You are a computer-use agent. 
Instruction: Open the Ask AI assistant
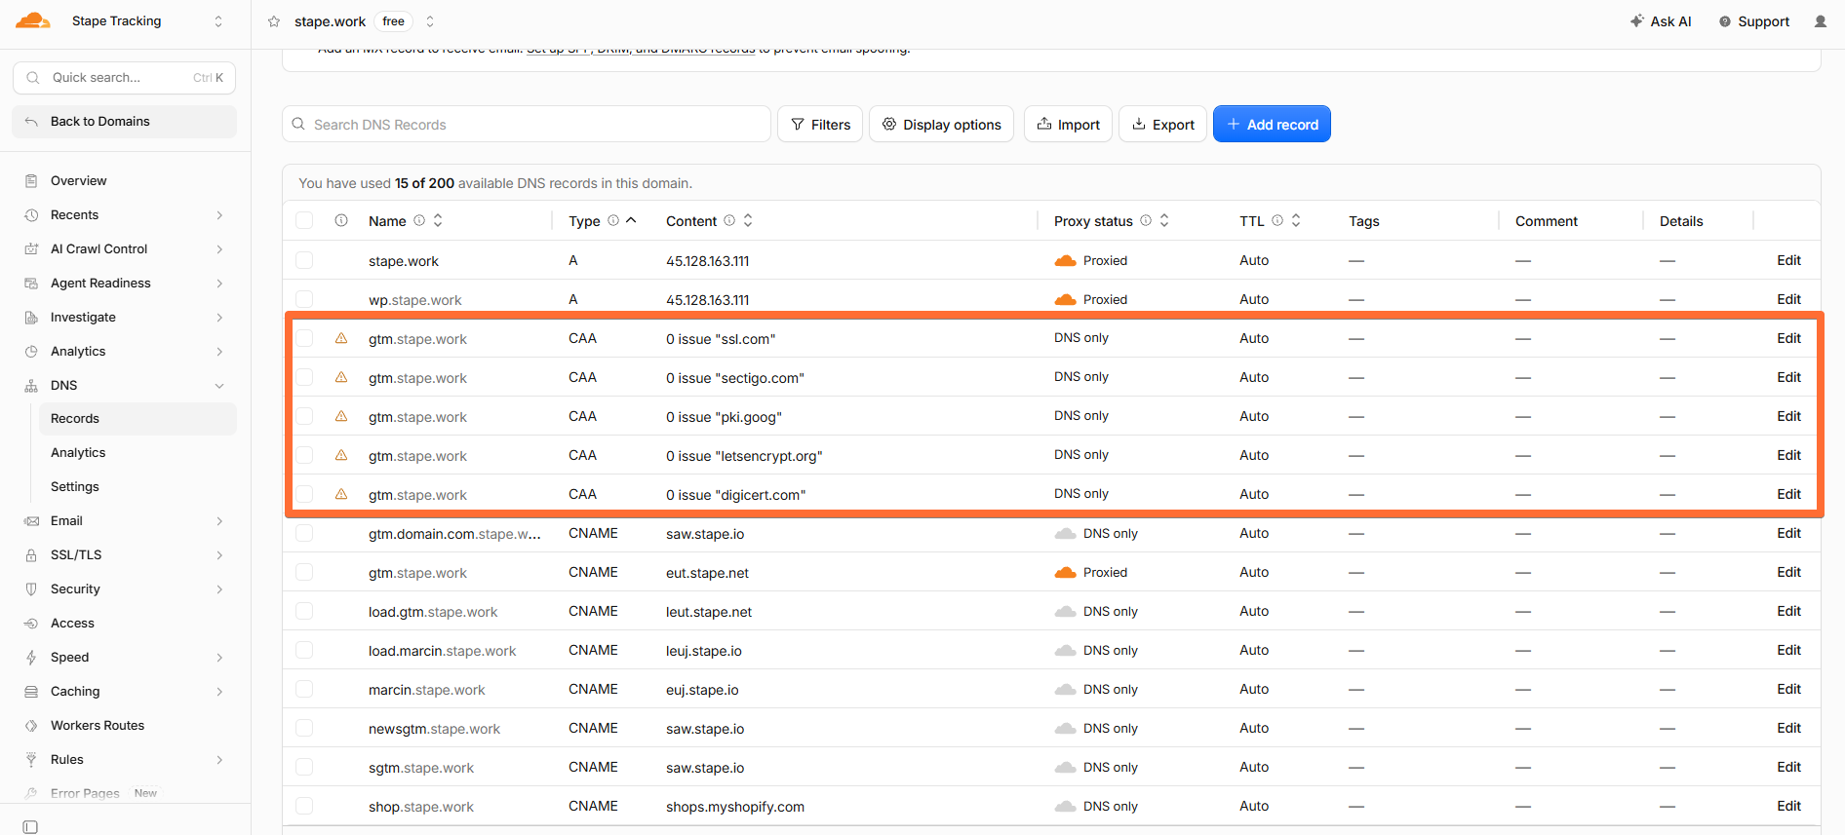1661,21
